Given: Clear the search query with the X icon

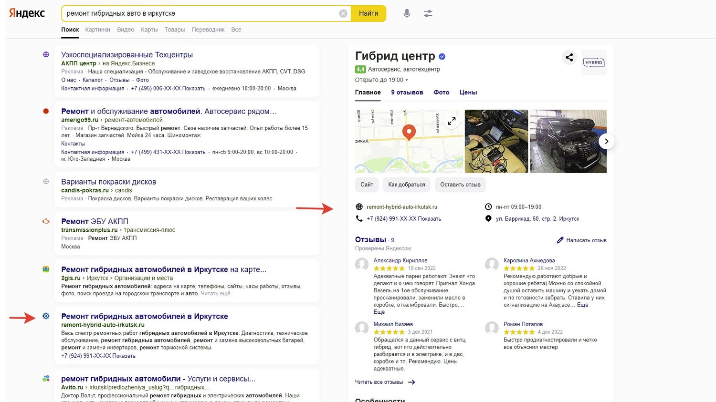Looking at the screenshot, I should [343, 13].
